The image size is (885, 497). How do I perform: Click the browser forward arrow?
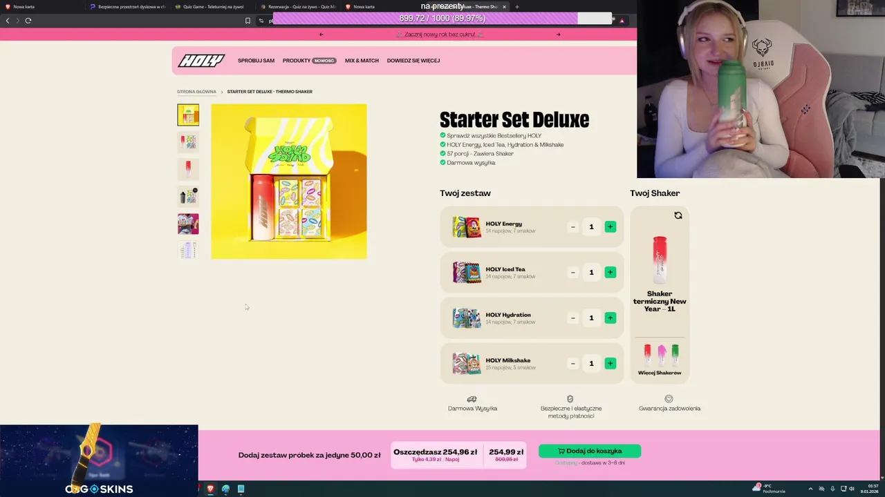[18, 21]
